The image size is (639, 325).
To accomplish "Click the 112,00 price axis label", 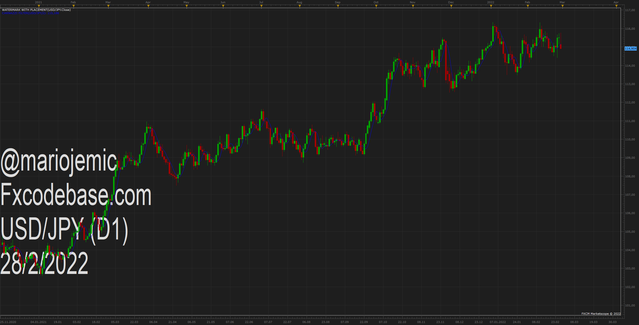I will (x=630, y=102).
